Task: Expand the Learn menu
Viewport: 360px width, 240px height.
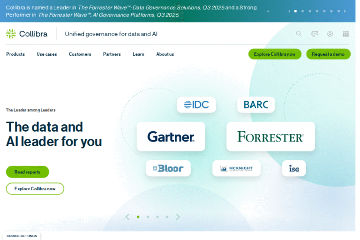Action: (138, 54)
